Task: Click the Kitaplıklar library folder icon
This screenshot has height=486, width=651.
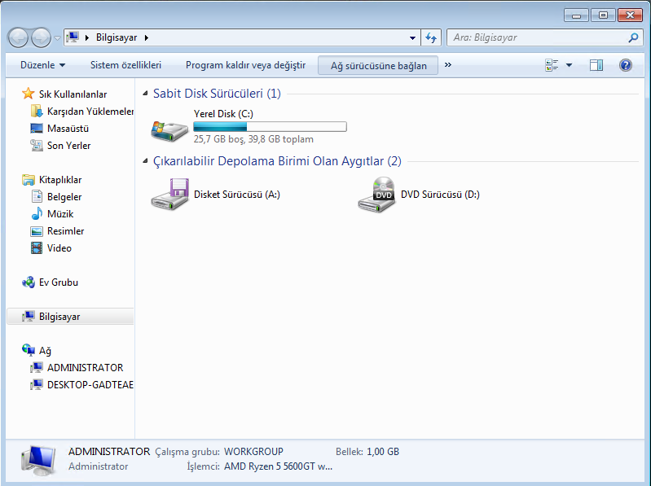Action: point(29,180)
